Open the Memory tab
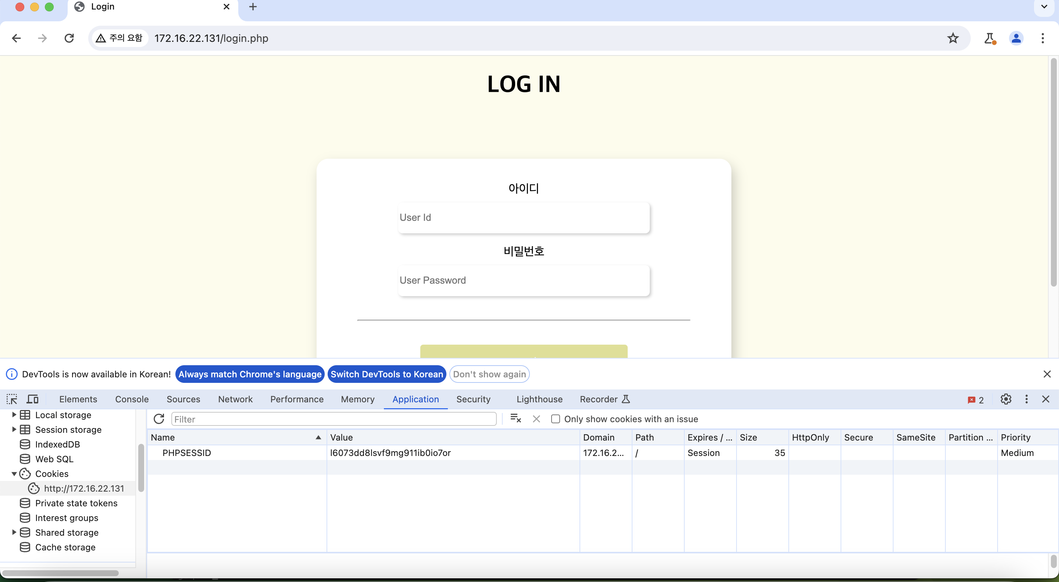 click(x=358, y=399)
